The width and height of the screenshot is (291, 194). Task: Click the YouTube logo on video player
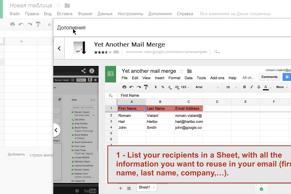pyautogui.click(x=90, y=191)
